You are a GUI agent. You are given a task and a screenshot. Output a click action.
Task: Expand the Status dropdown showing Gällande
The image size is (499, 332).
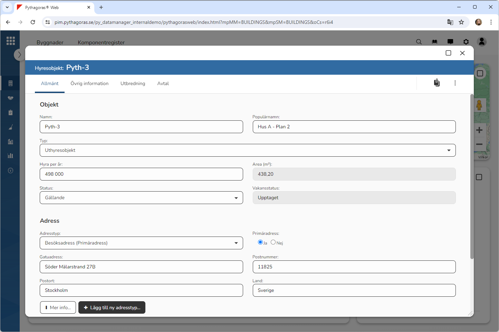coord(141,198)
